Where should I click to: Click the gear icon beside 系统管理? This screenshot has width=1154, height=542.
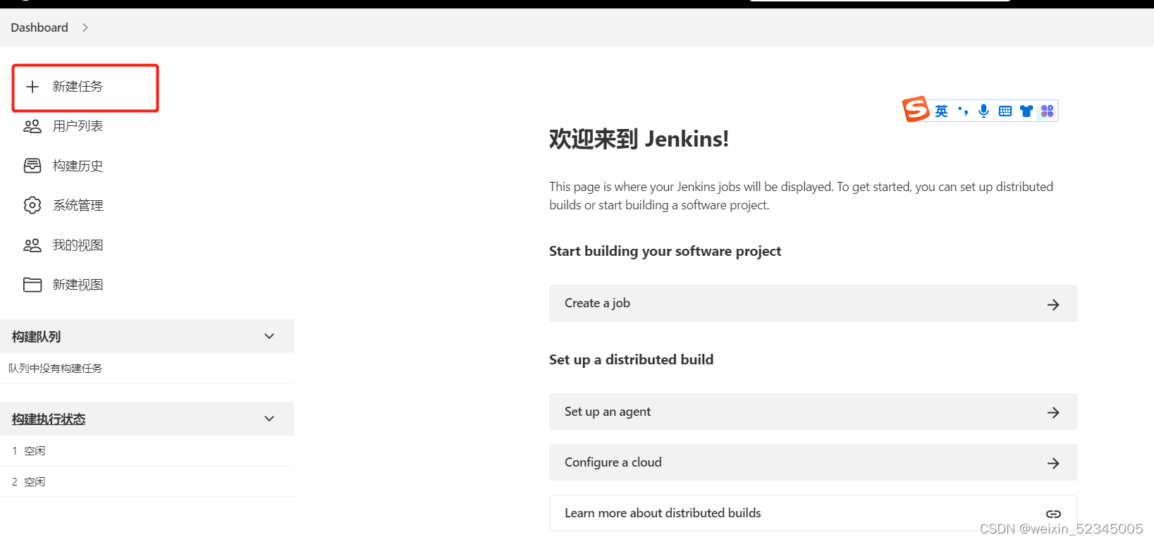coord(32,205)
